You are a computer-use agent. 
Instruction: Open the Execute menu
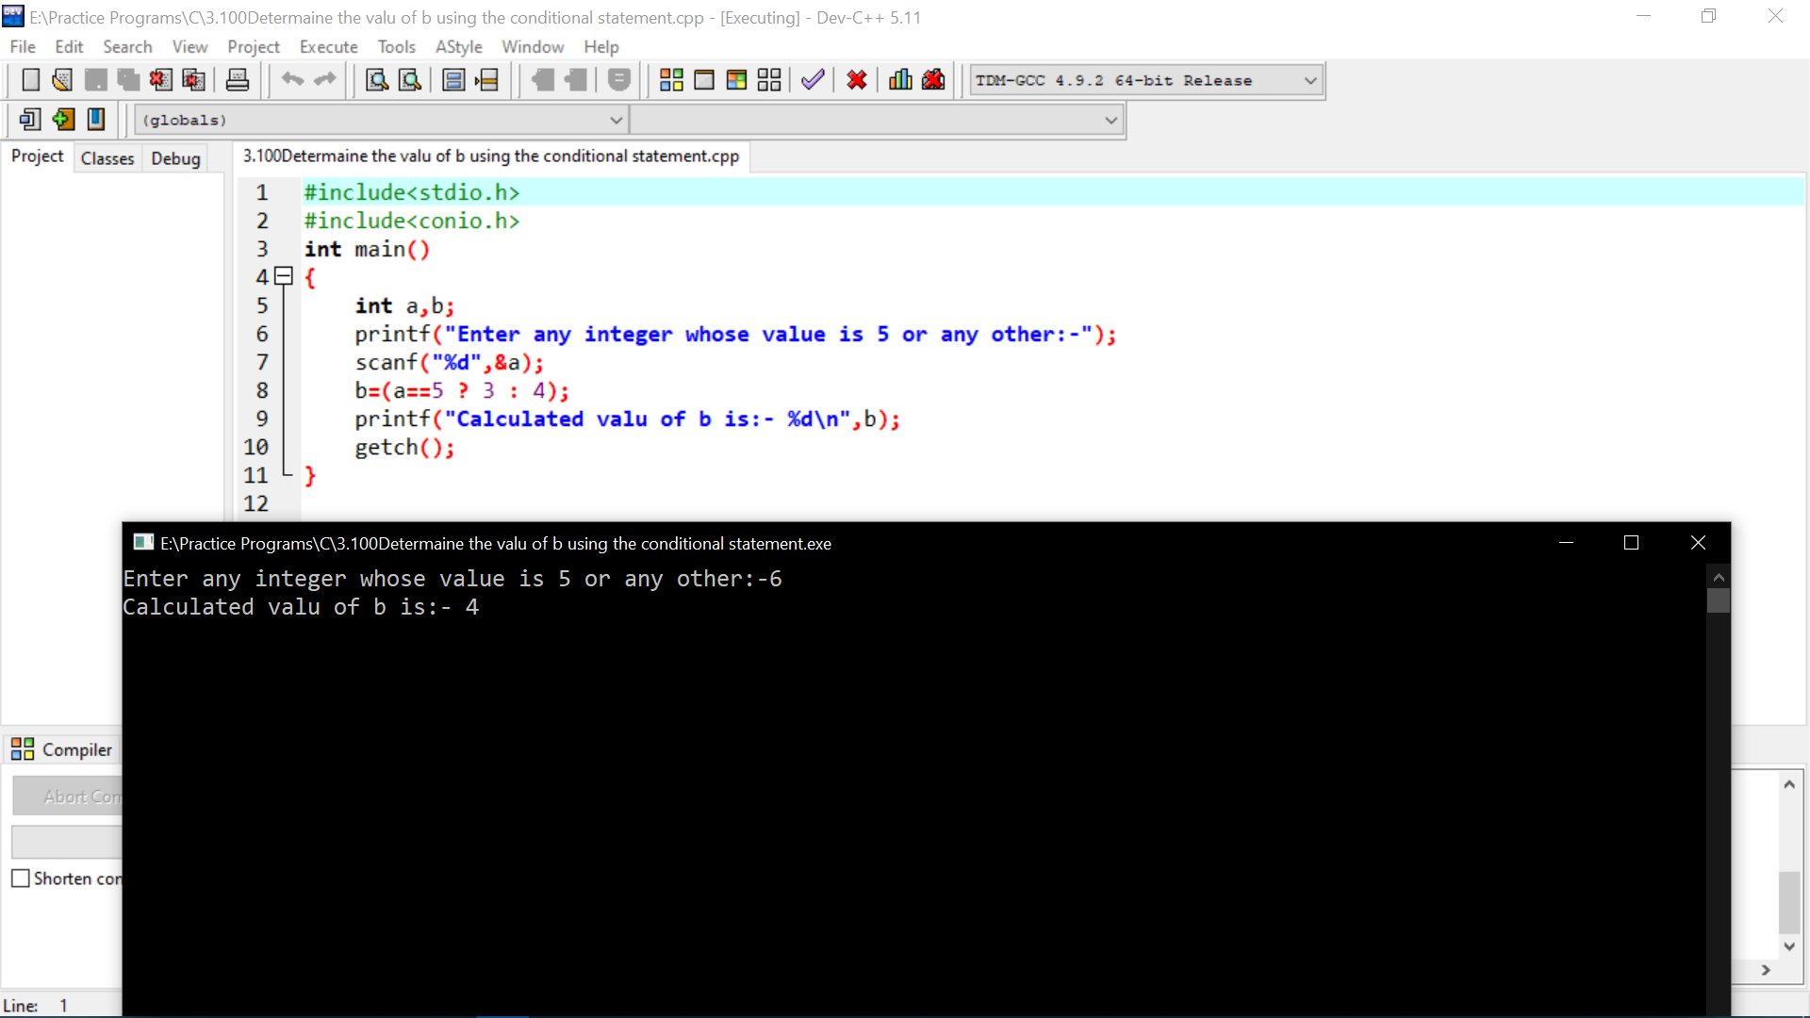tap(328, 46)
